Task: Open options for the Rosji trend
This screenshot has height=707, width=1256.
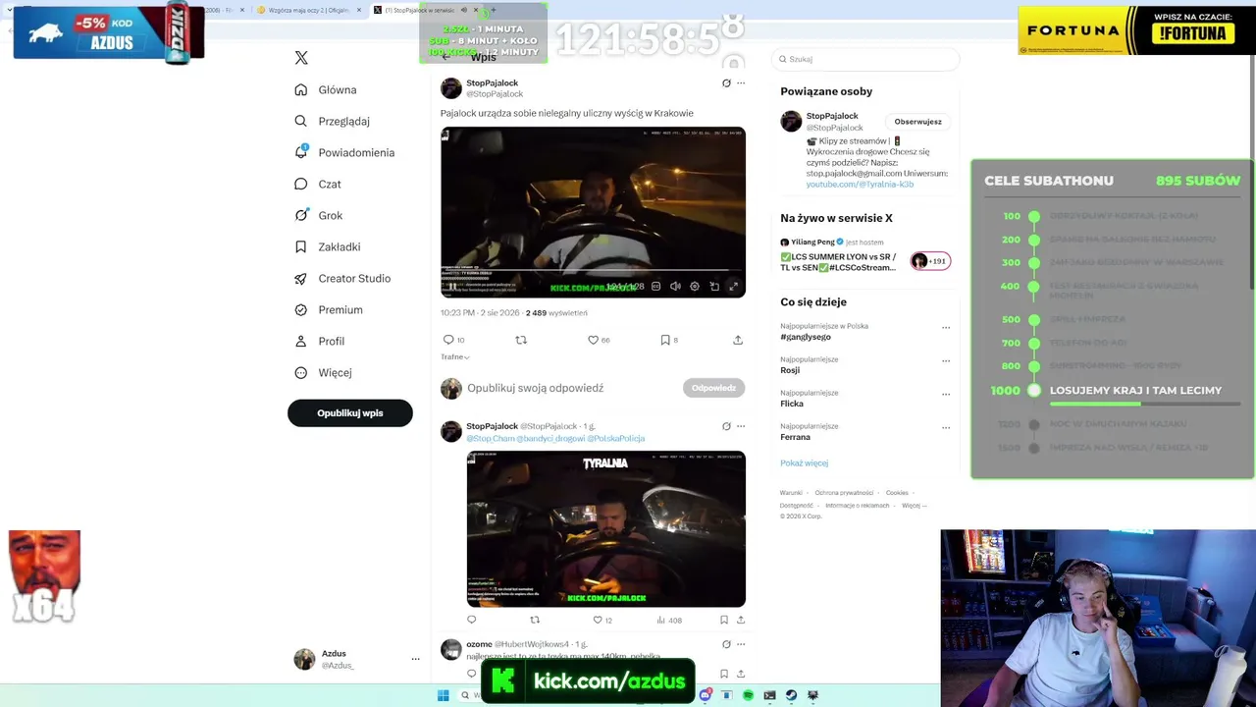Action: tap(946, 361)
